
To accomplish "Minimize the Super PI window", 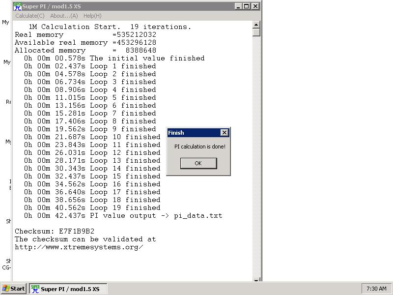I will 238,6.
